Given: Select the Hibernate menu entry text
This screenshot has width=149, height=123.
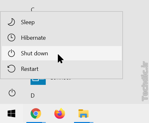Looking at the screenshot, I should pos(33,38).
